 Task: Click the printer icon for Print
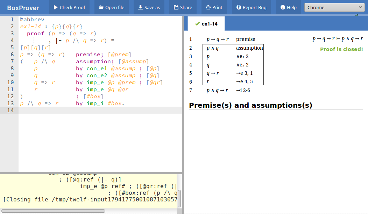click(208, 7)
